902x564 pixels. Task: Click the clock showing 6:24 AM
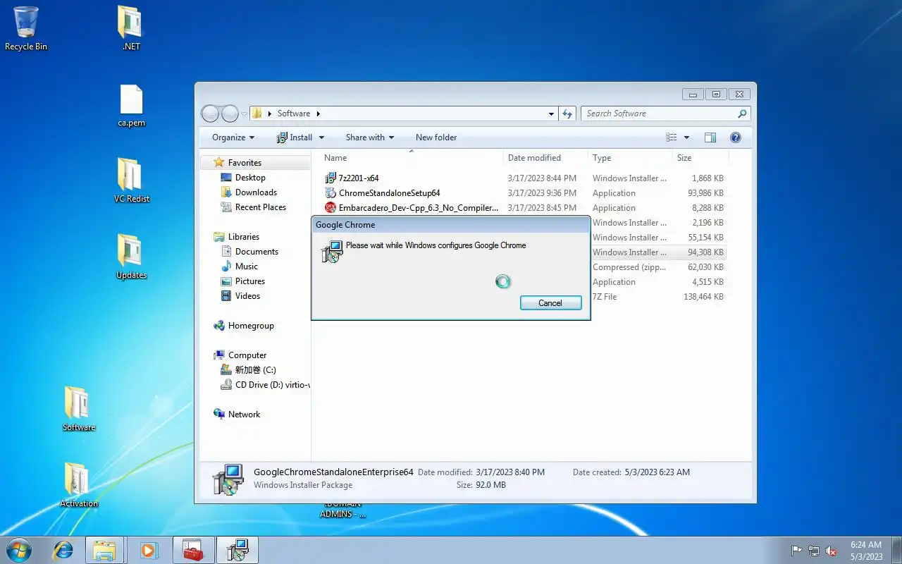tap(866, 551)
